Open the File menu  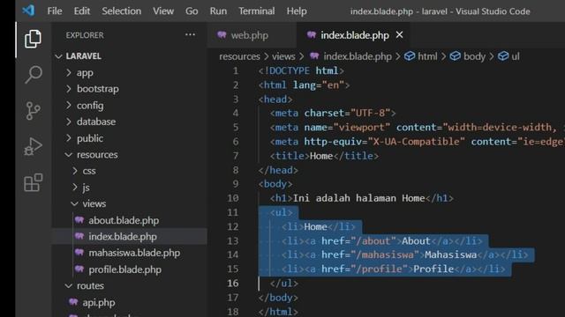point(55,11)
